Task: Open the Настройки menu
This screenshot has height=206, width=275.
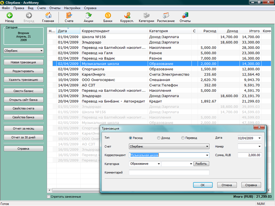Action: coord(72,8)
